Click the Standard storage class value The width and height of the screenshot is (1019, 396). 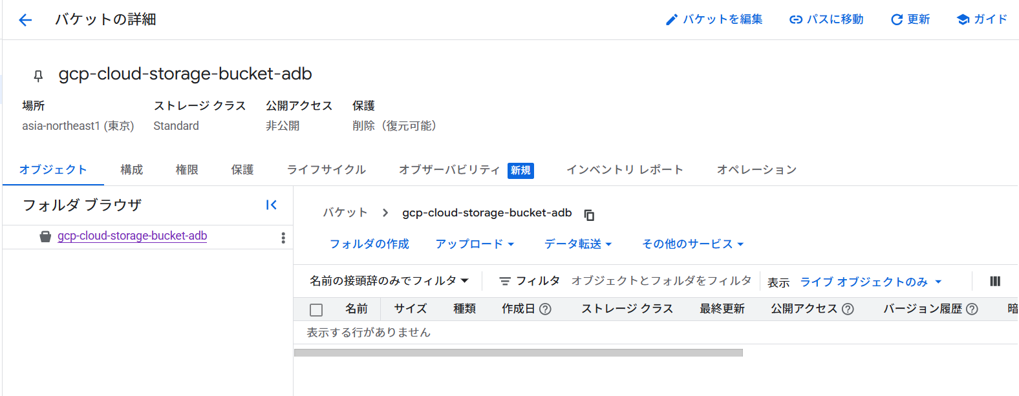[x=176, y=126]
